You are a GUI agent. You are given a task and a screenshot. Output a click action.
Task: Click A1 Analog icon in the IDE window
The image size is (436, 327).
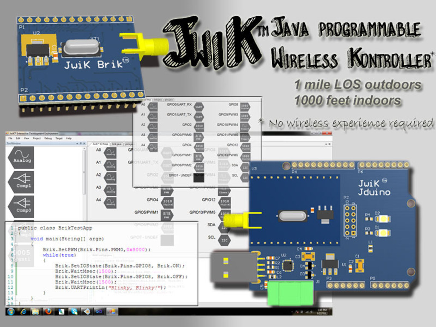click(x=110, y=165)
